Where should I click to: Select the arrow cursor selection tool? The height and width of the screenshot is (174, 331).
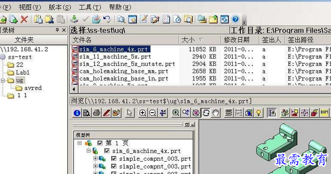[x=130, y=113]
